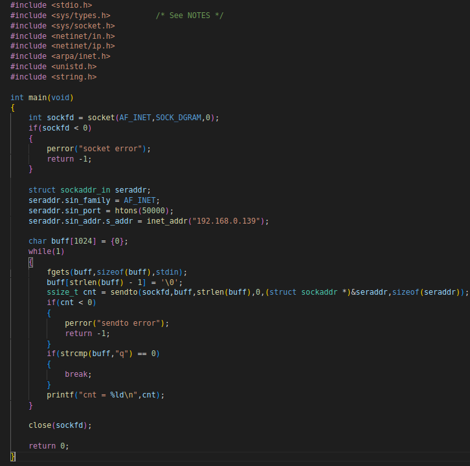Screen dimensions: 470x466
Task: Click the 'return 0;' statement
Action: 49,446
